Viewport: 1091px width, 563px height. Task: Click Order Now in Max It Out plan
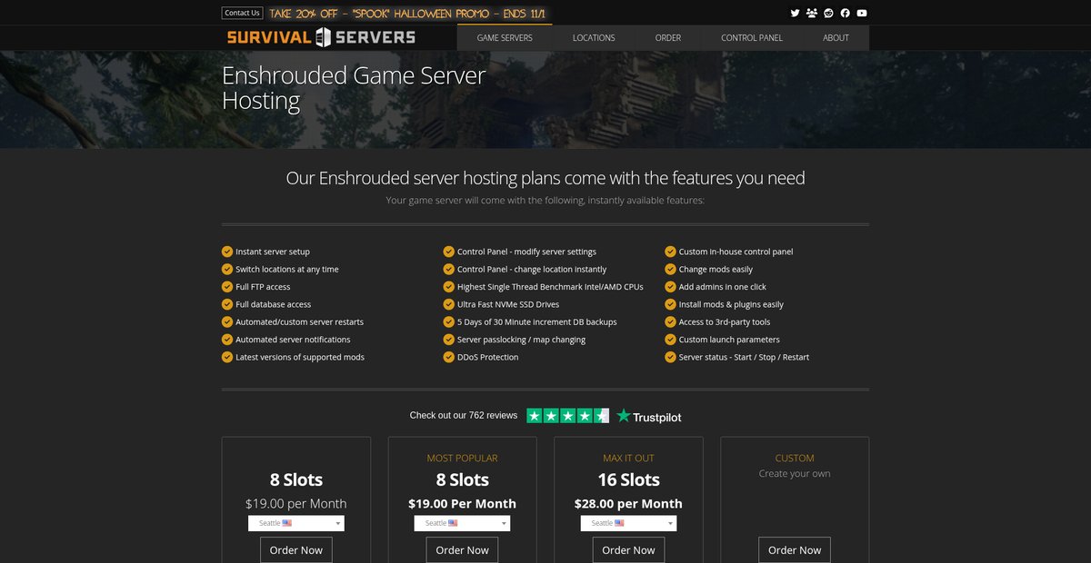pyautogui.click(x=628, y=550)
